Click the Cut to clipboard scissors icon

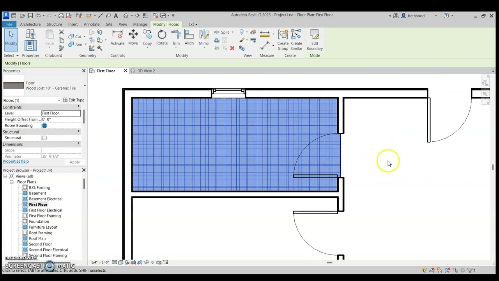point(61,32)
